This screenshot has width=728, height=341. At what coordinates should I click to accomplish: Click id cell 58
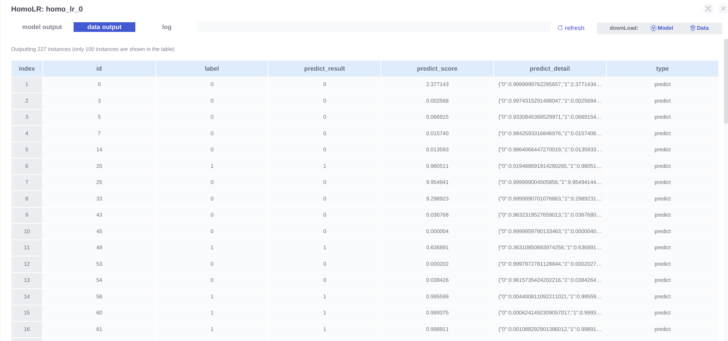(x=99, y=297)
